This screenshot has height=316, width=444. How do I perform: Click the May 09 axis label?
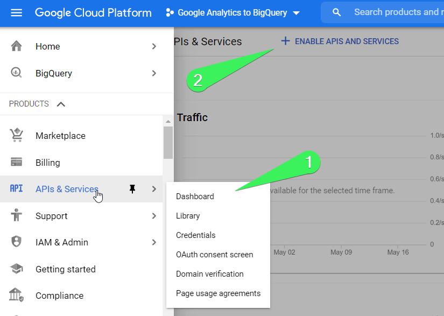click(341, 252)
